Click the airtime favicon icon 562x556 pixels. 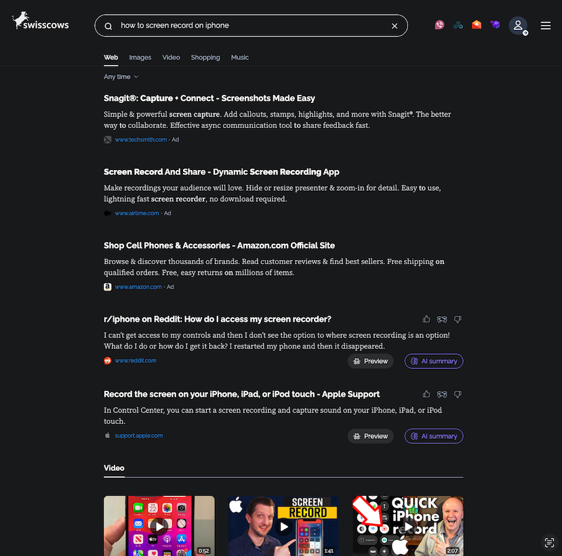(x=108, y=213)
